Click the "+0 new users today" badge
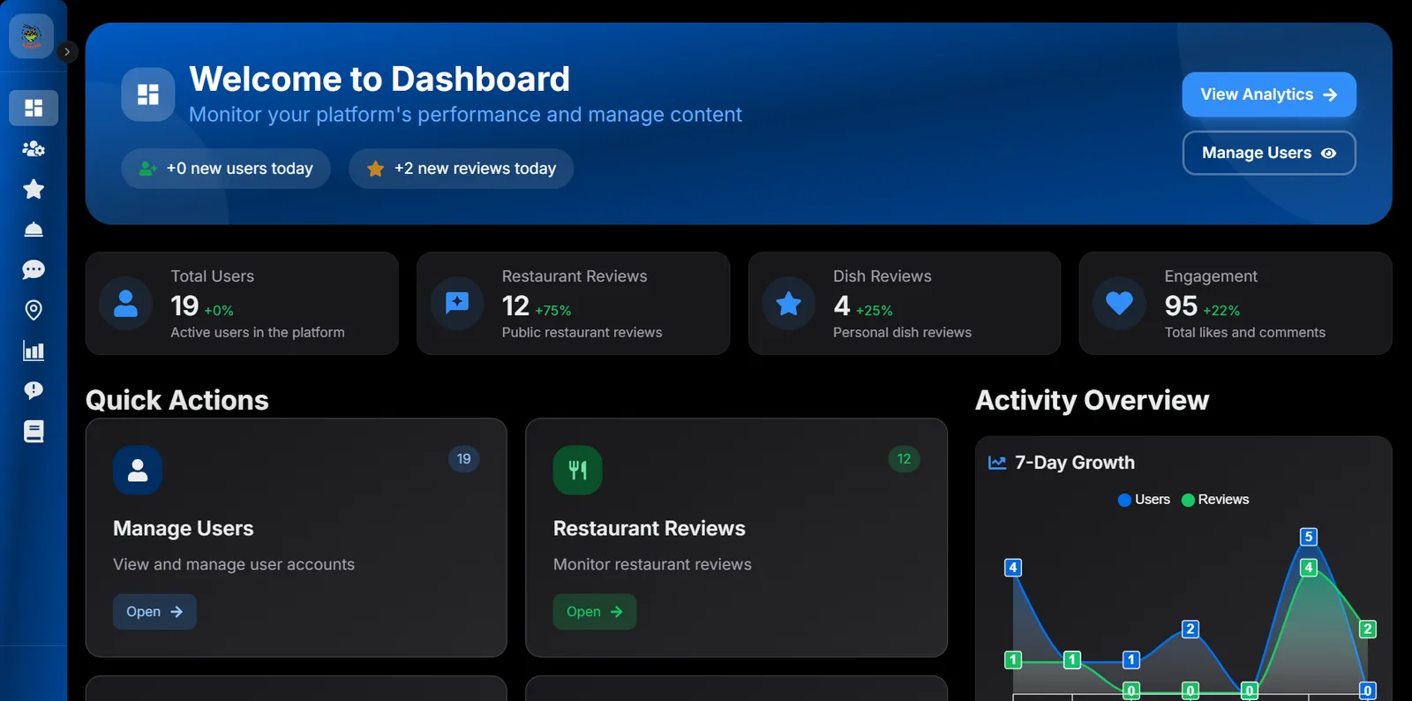The width and height of the screenshot is (1412, 701). (226, 169)
